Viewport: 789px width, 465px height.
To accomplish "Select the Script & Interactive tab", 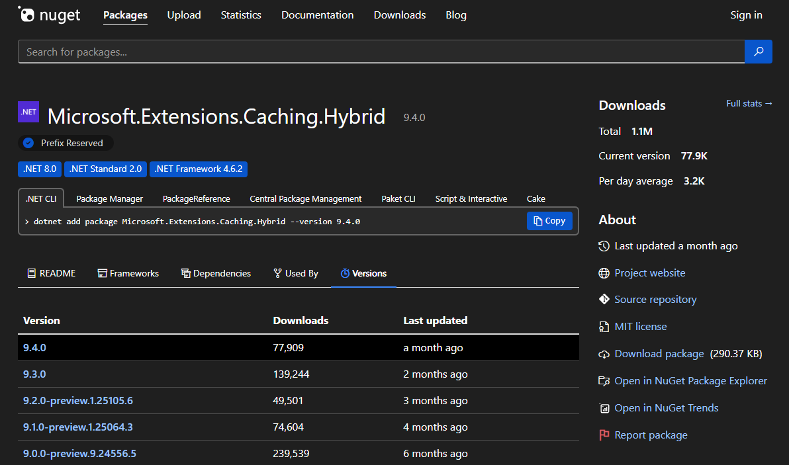I will pyautogui.click(x=471, y=198).
